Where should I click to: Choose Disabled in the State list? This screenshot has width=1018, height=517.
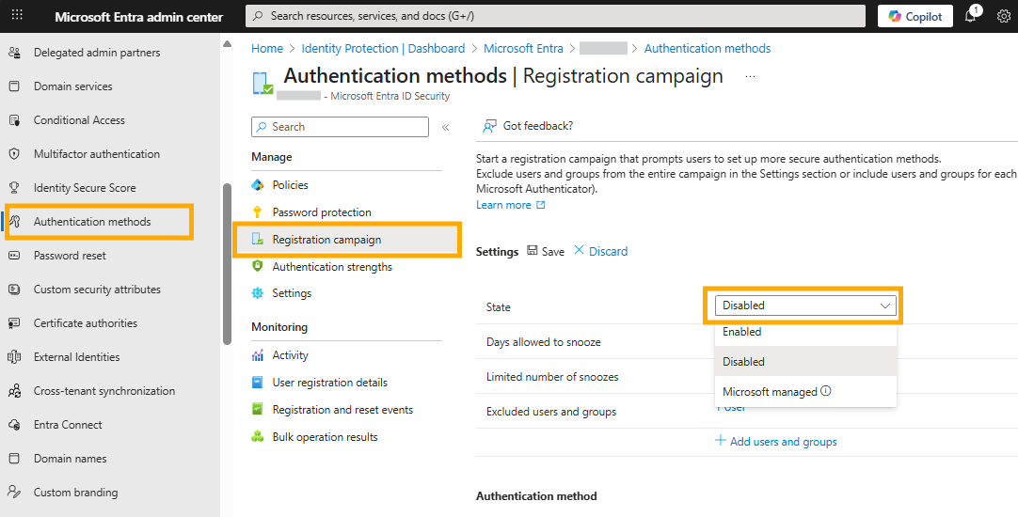805,361
